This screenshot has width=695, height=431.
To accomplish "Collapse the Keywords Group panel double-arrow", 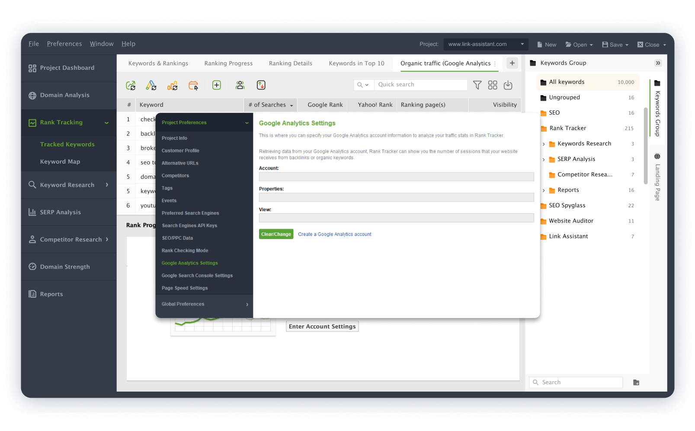I will point(658,63).
